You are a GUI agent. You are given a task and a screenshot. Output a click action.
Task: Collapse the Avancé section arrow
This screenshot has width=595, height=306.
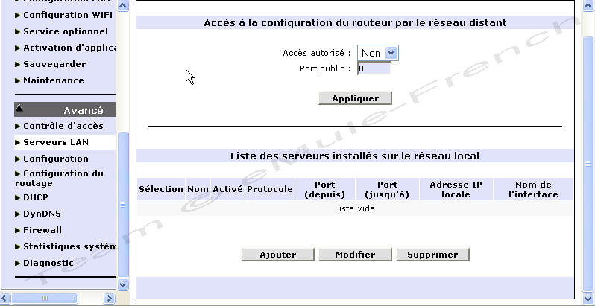(19, 109)
